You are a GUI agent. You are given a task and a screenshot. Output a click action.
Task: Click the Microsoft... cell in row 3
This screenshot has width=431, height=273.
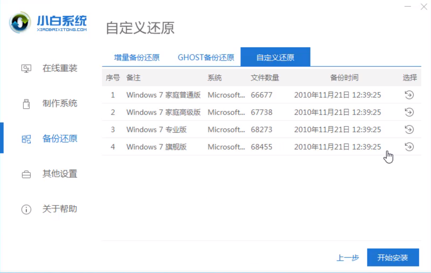tap(226, 129)
